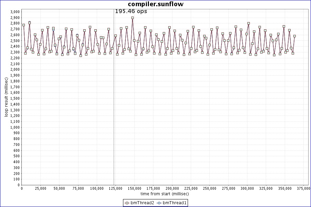This screenshot has width=311, height=207.
Task: Click the 1,500 tick on the y-axis
Action: click(x=15, y=98)
